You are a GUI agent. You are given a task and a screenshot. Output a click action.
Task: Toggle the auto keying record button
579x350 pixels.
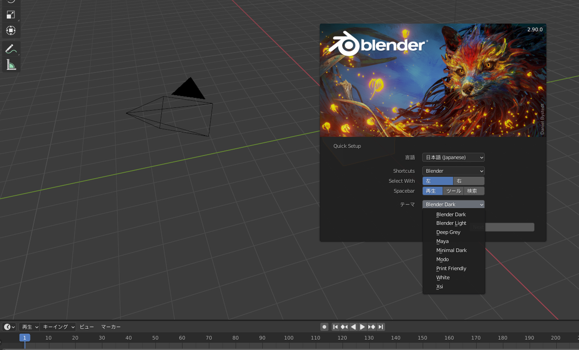click(x=324, y=327)
